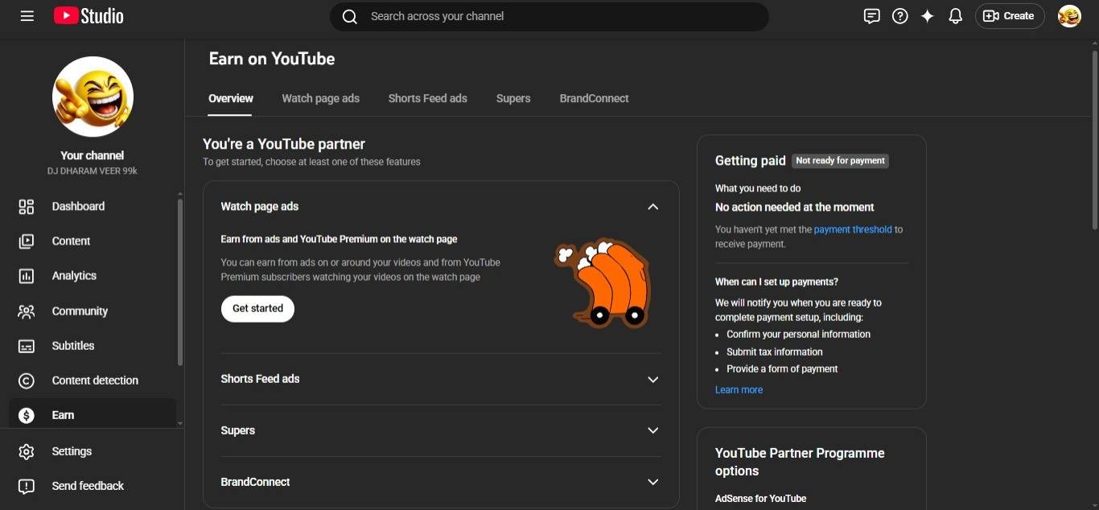This screenshot has height=510, width=1099.
Task: Open the send feedback message icon in header
Action: [871, 16]
